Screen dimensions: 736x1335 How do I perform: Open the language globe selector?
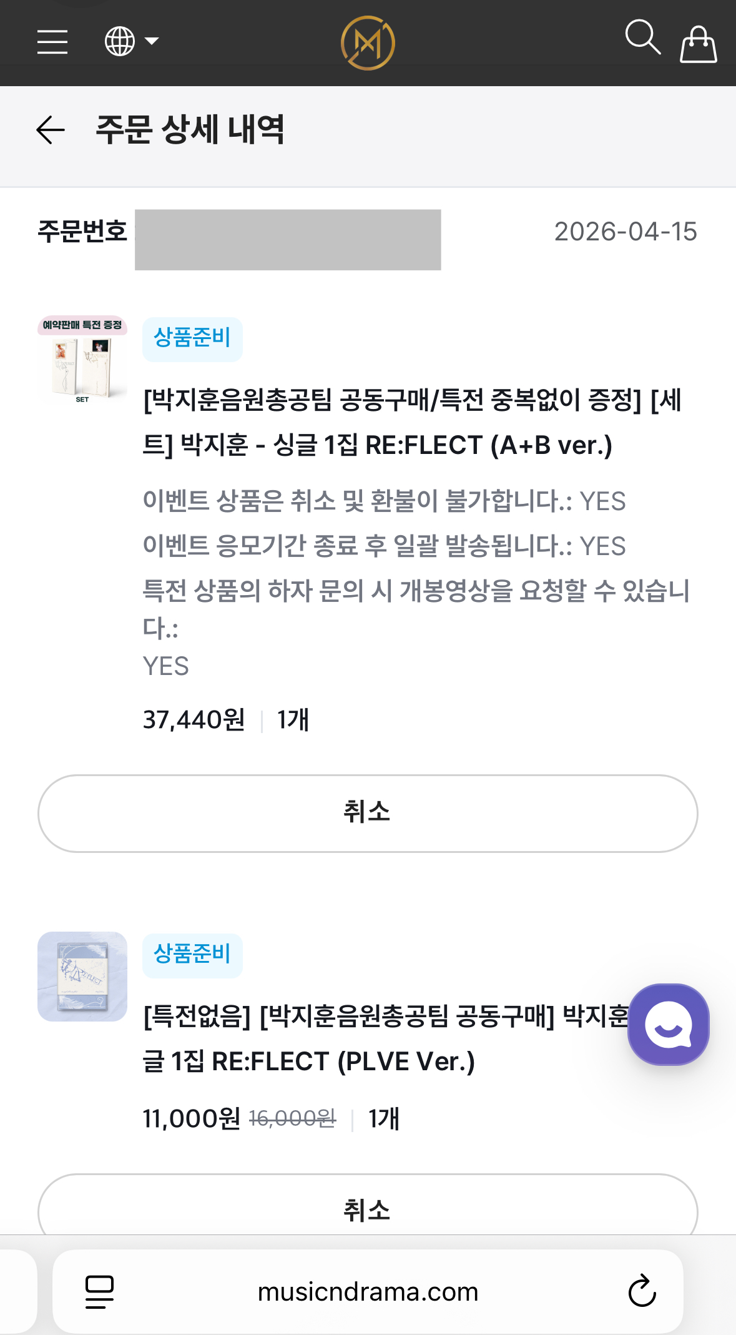tap(130, 42)
